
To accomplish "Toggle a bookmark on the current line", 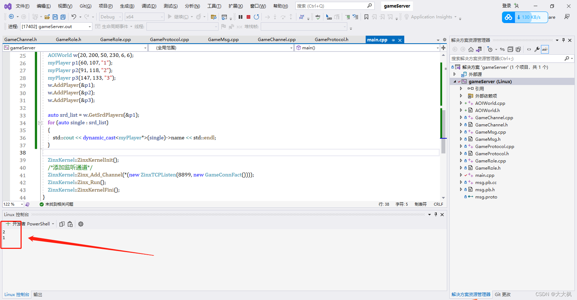I will click(x=366, y=17).
